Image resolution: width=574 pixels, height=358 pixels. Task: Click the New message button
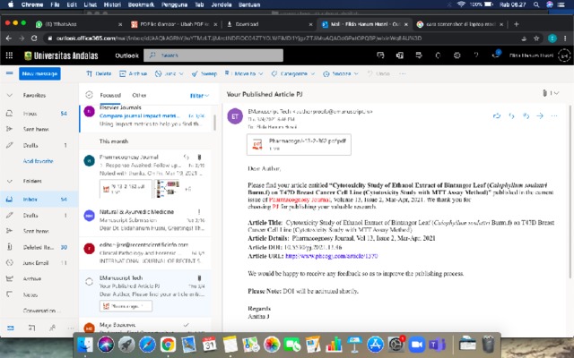tap(39, 73)
